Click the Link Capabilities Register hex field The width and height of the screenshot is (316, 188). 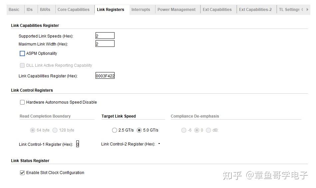[x=105, y=76]
